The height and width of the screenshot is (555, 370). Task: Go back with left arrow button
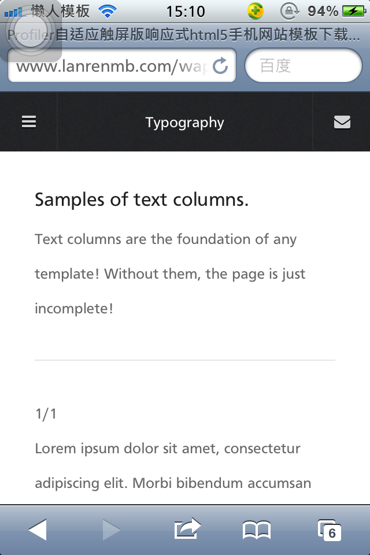pyautogui.click(x=38, y=530)
